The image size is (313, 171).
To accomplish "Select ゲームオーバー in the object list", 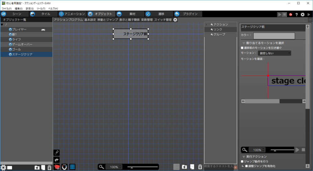I will point(26,45).
